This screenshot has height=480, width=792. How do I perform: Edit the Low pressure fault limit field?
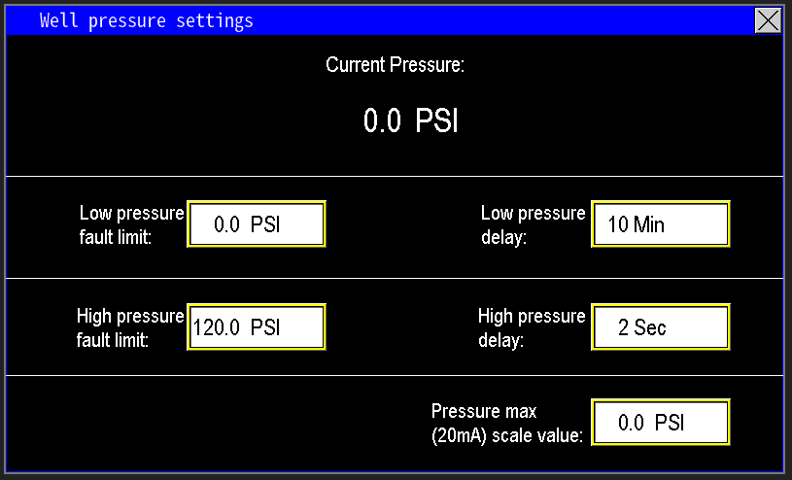tap(256, 224)
